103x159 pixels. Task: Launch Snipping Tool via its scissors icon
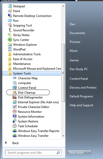(x=10, y=25)
